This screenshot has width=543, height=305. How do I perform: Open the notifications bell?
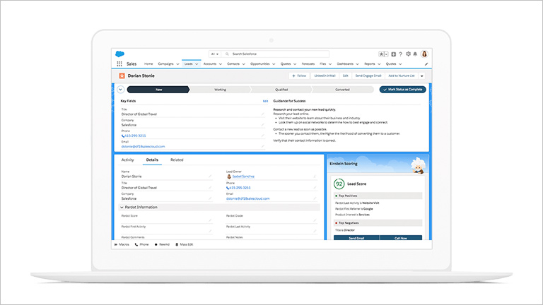[415, 54]
